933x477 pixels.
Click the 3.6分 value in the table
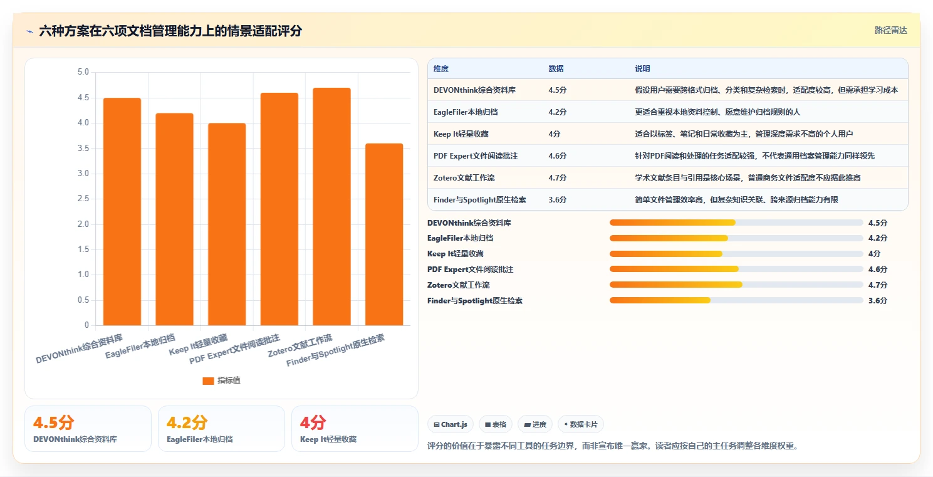[x=557, y=200]
